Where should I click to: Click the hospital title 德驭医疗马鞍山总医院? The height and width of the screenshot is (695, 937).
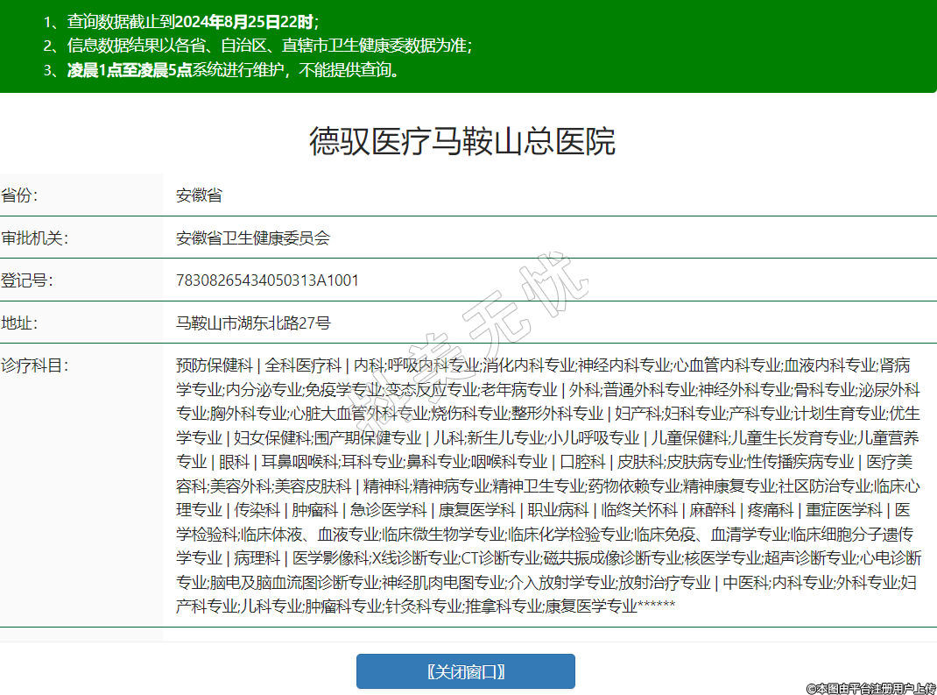click(x=461, y=141)
